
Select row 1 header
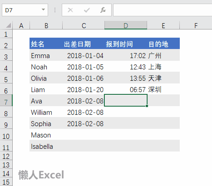[6, 34]
